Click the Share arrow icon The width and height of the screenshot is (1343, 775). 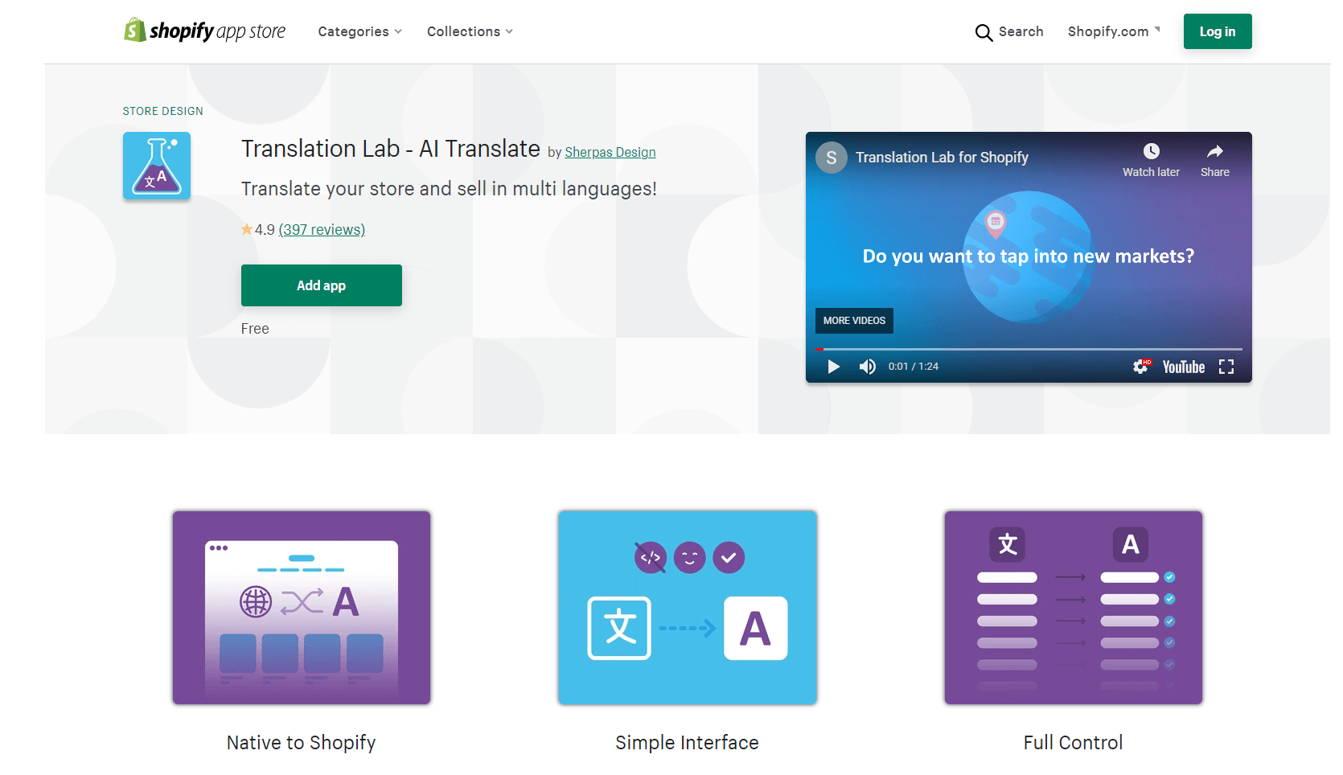click(1215, 151)
